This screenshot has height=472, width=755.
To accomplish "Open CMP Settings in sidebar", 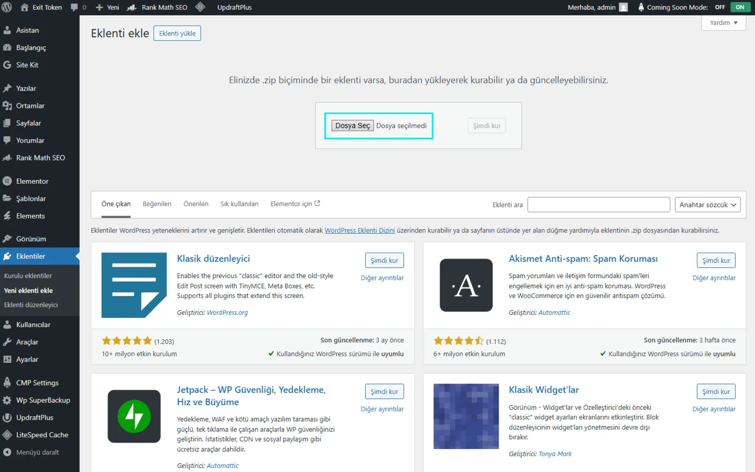I will click(37, 383).
